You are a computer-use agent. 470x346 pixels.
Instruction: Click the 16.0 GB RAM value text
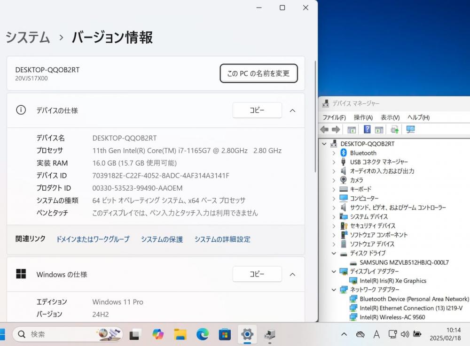[134, 163]
